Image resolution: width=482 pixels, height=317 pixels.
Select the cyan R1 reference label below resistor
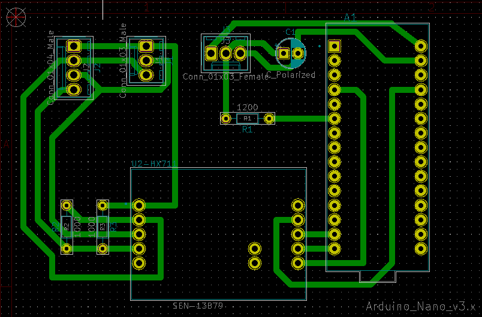tap(248, 129)
